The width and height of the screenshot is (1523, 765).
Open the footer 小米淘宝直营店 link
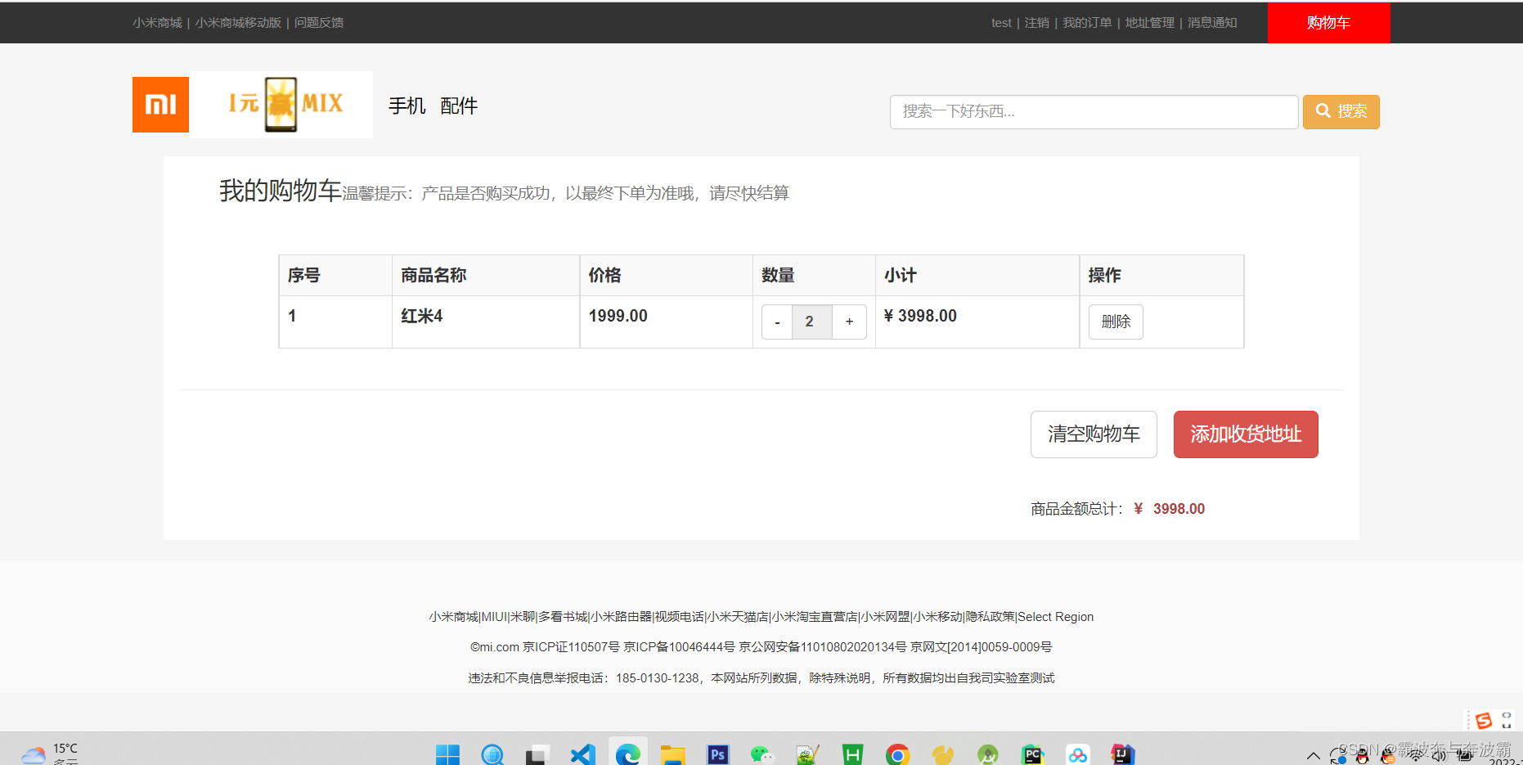click(x=815, y=617)
